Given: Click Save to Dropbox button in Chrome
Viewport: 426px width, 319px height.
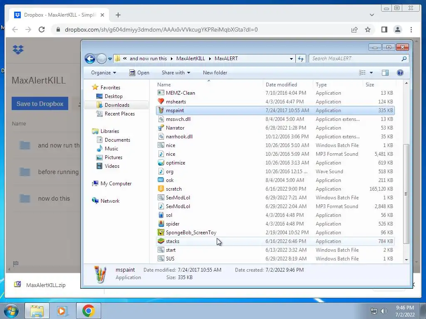Looking at the screenshot, I should coord(40,103).
